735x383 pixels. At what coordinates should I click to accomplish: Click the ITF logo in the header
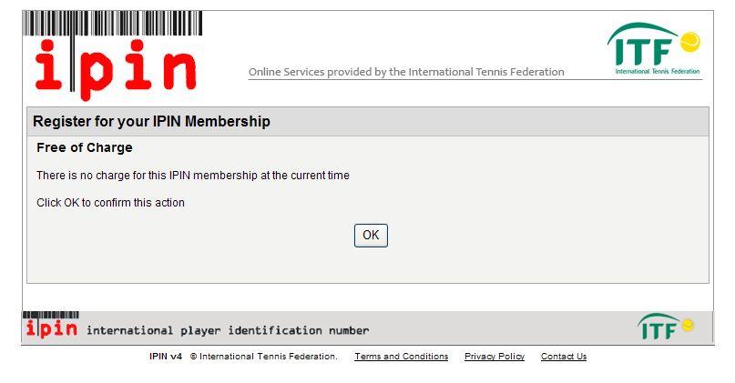(x=654, y=49)
